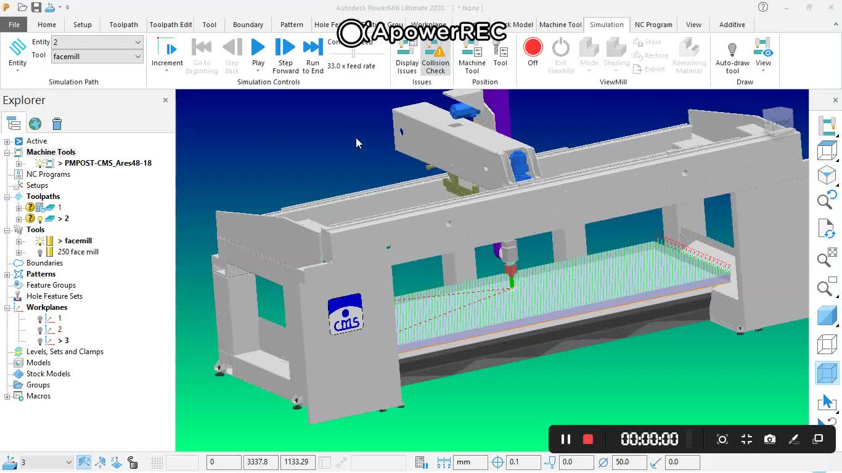Click Step Forward in Simulation Controls

(285, 55)
